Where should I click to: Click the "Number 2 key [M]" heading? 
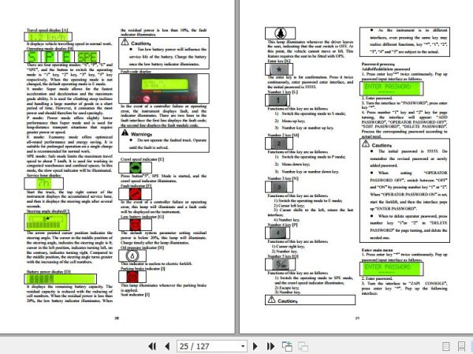point(283,135)
